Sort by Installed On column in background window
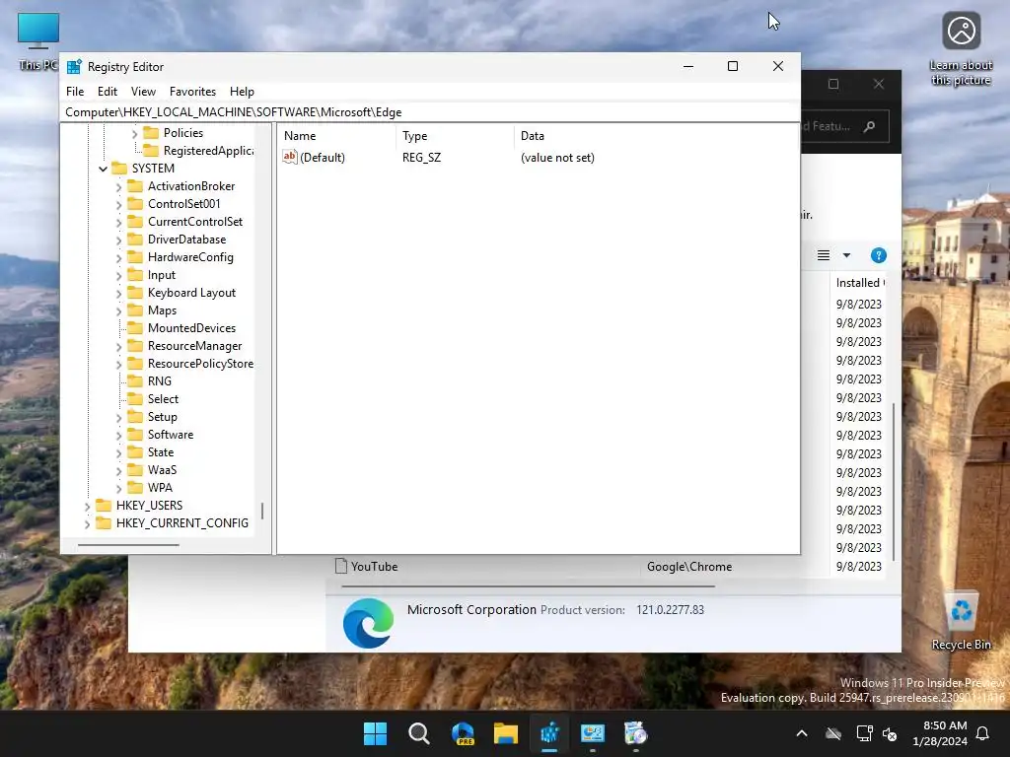The width and height of the screenshot is (1010, 757). pos(860,283)
